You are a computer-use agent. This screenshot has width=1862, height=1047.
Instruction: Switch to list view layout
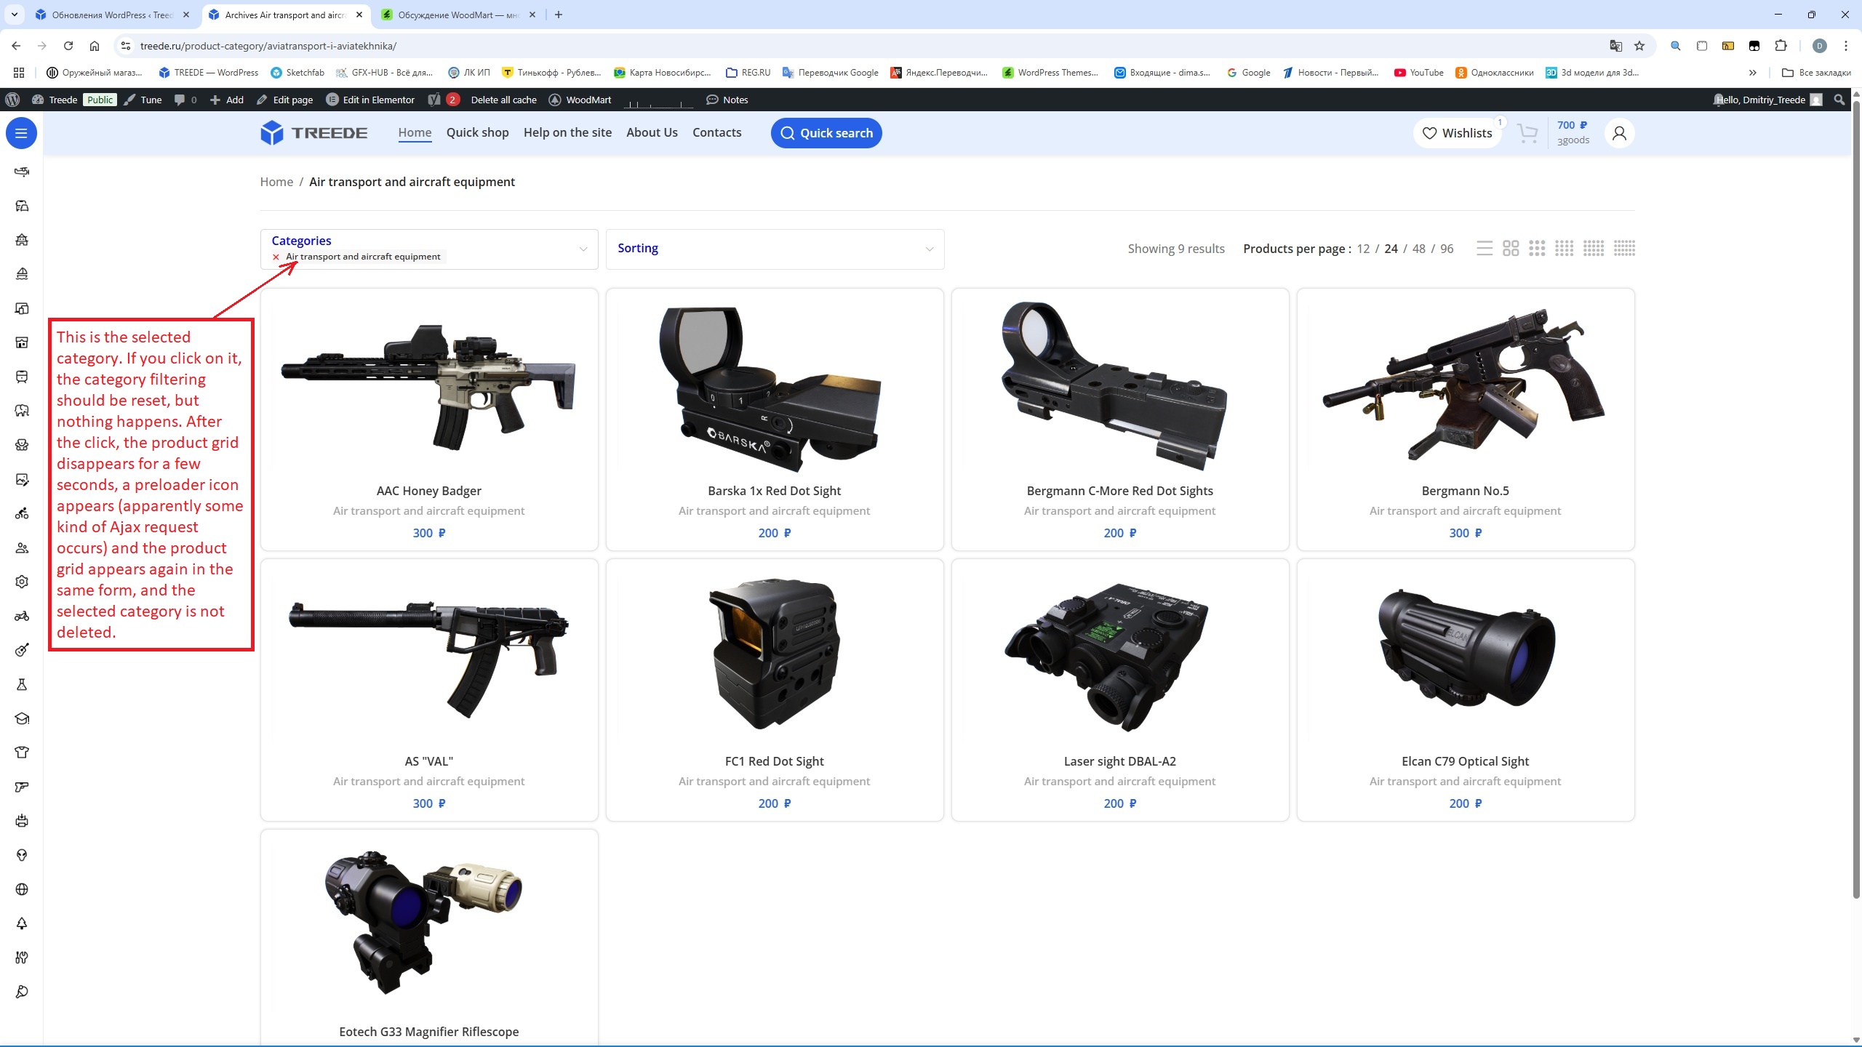pyautogui.click(x=1485, y=249)
